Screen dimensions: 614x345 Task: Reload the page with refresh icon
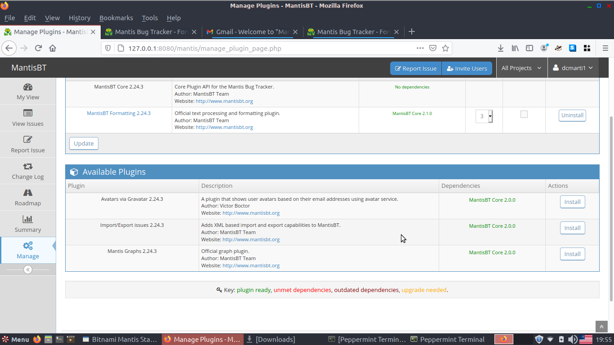coord(38,48)
